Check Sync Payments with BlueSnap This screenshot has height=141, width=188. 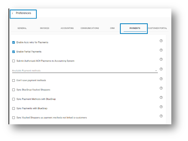click(x=14, y=108)
